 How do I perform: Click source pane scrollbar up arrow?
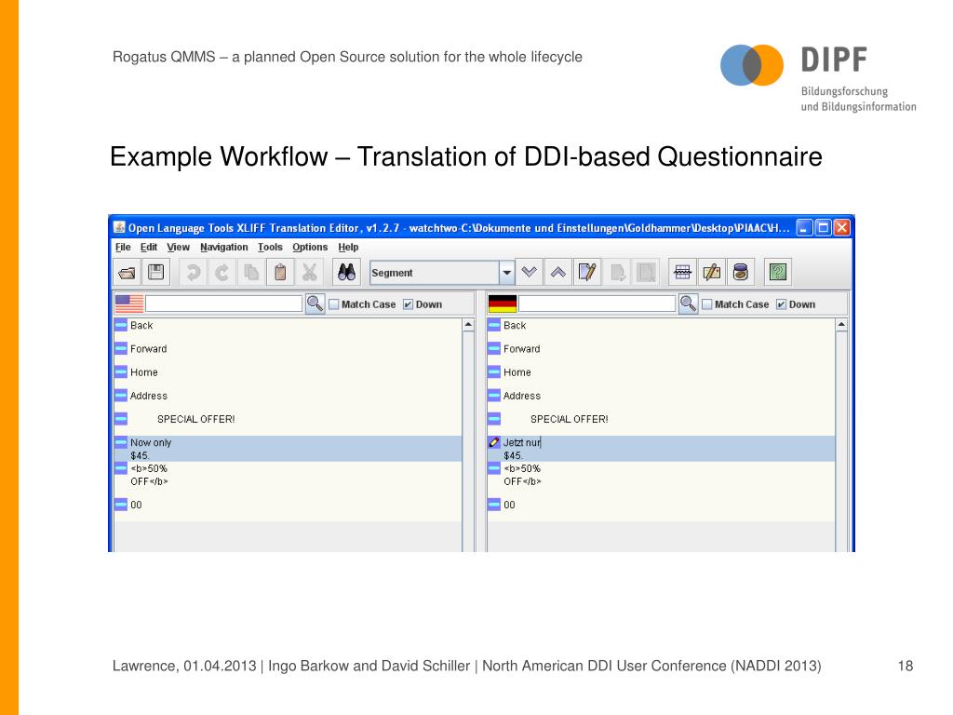(x=468, y=325)
